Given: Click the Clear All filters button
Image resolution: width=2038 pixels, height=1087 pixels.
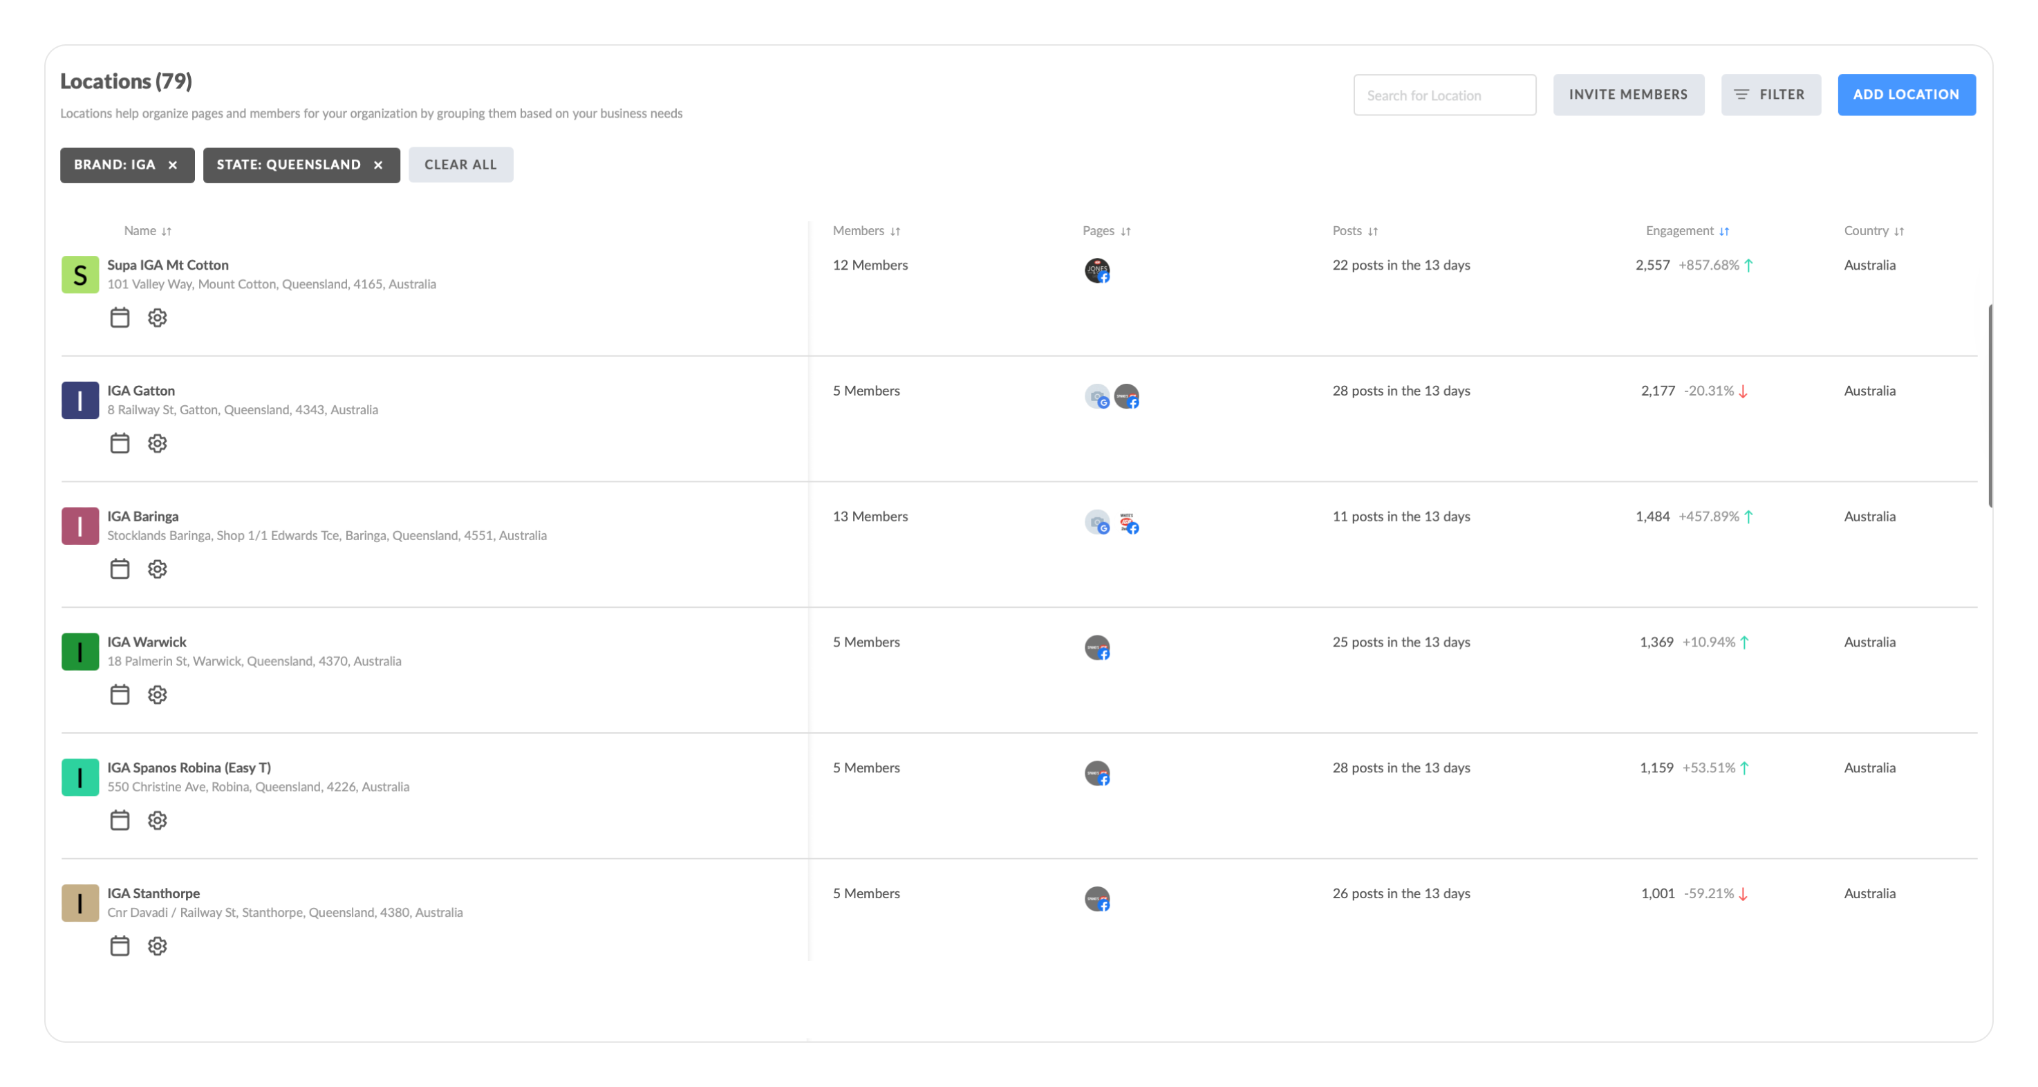Looking at the screenshot, I should pyautogui.click(x=460, y=165).
